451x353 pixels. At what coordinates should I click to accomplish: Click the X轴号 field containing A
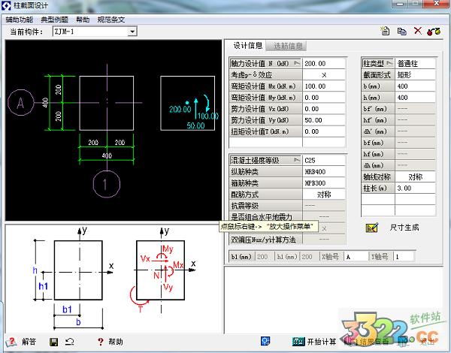tap(356, 256)
